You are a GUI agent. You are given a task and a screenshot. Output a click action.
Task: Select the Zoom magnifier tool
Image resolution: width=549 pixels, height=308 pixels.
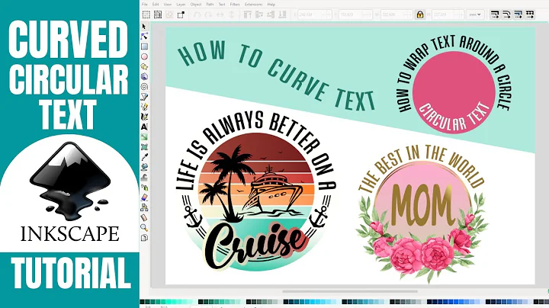point(144,228)
